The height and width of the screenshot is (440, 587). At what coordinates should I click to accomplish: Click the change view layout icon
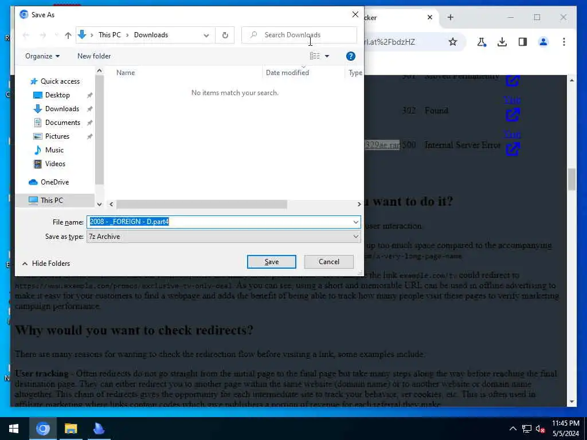point(315,56)
